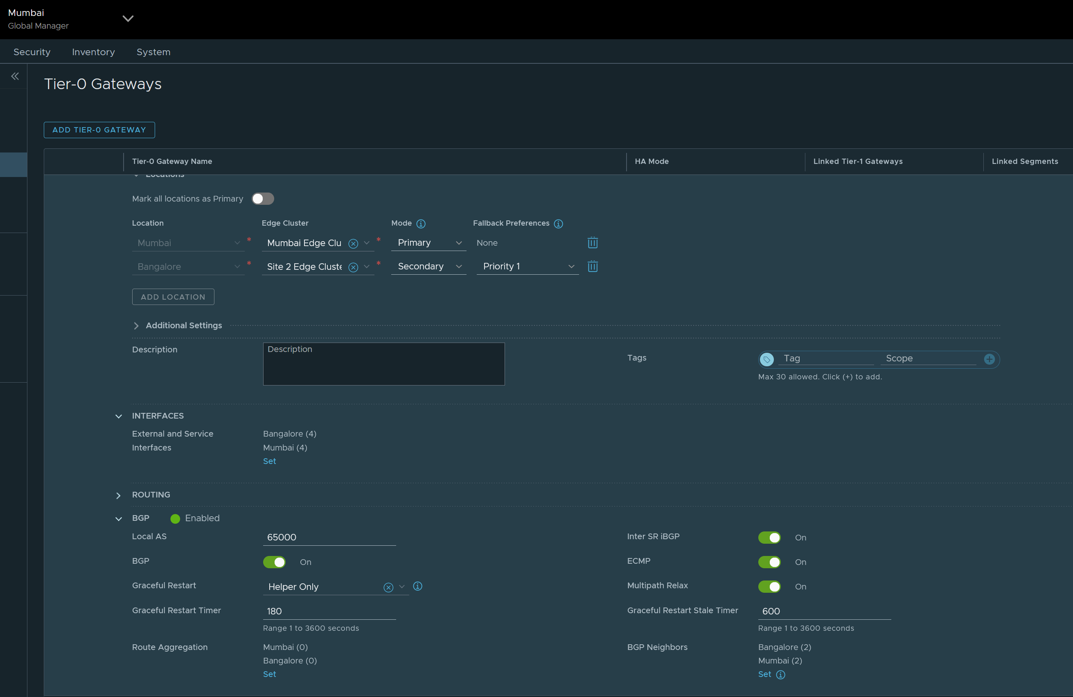Open the Secondary mode dropdown
The width and height of the screenshot is (1073, 697).
point(429,267)
